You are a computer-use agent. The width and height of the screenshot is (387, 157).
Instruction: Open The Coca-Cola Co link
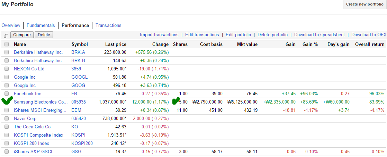click(x=32, y=127)
